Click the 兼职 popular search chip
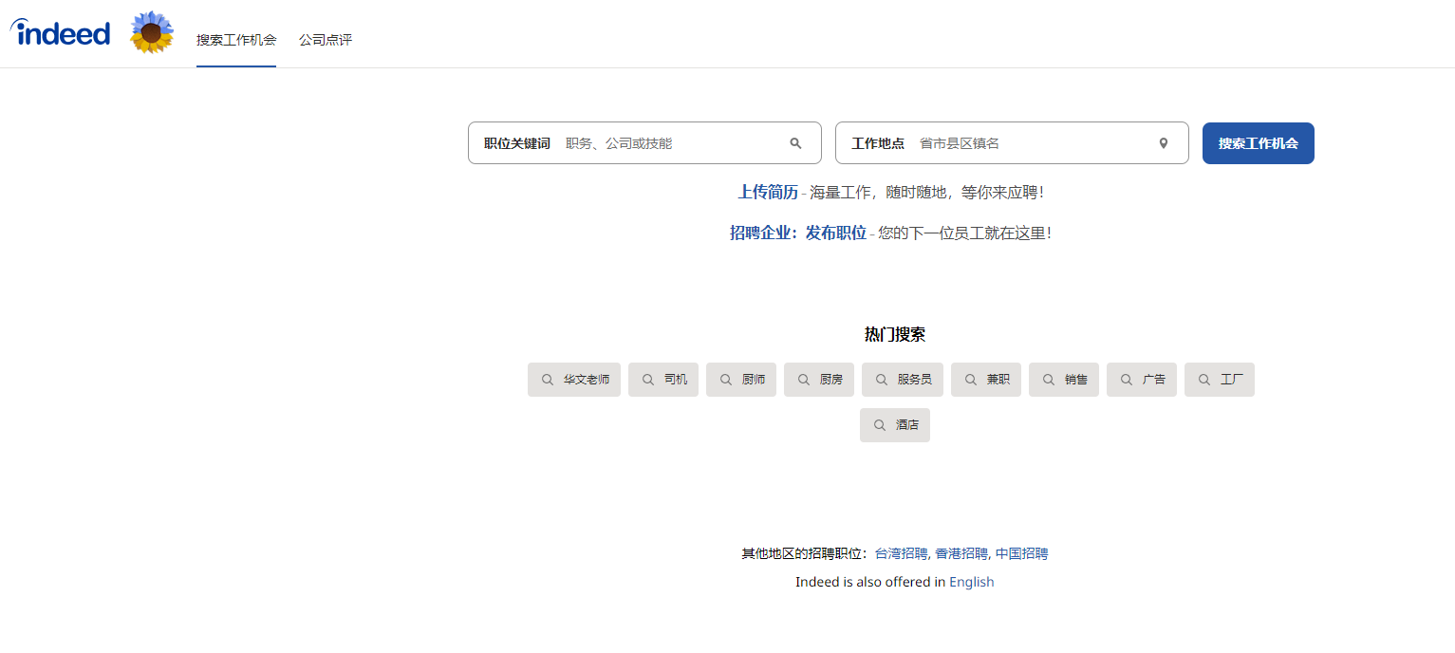This screenshot has height=653, width=1455. pos(986,380)
